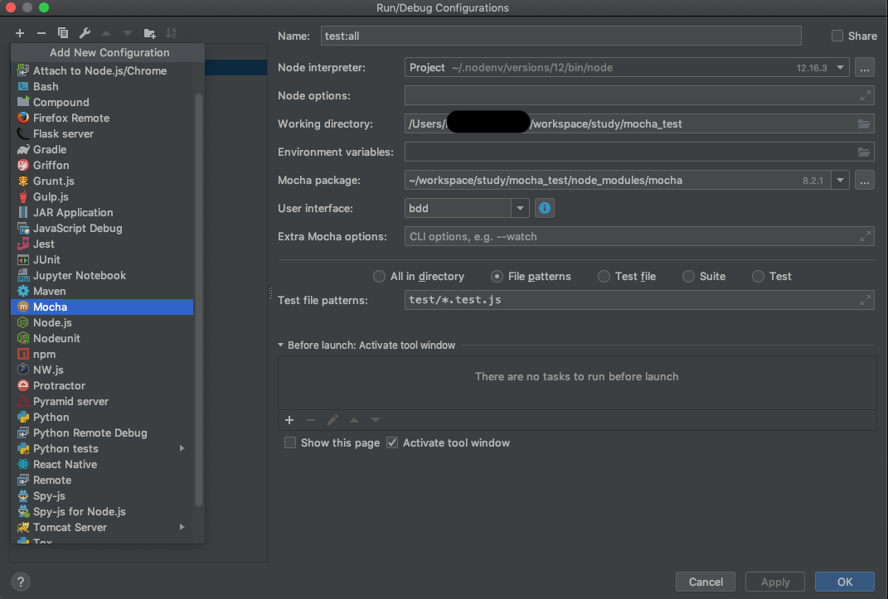The width and height of the screenshot is (888, 599).
Task: Click the Copy Configuration icon
Action: tap(63, 33)
